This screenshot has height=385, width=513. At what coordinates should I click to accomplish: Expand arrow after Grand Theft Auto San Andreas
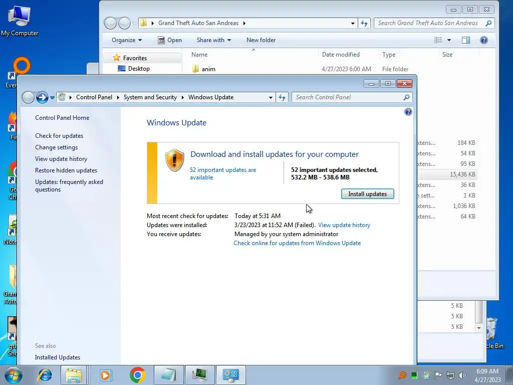pos(244,23)
